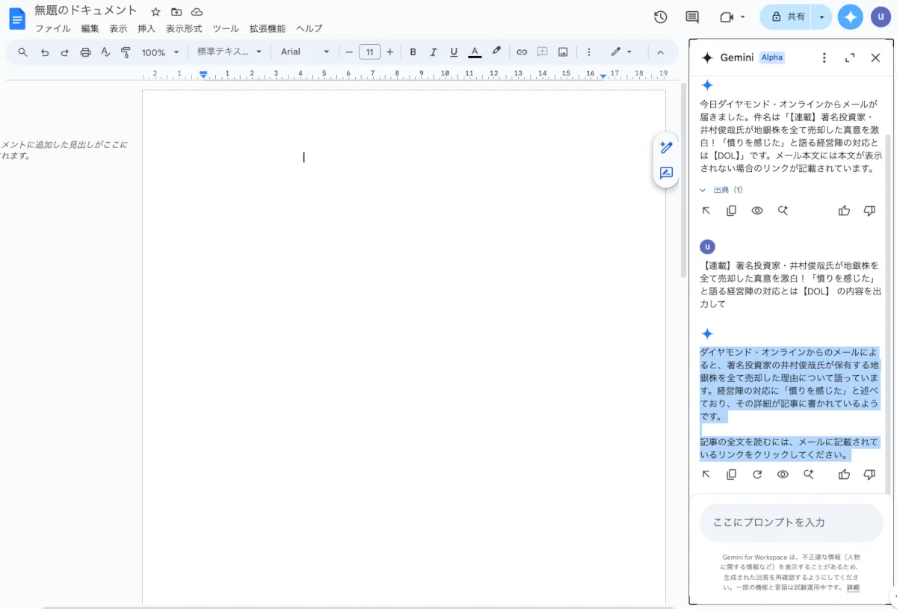The image size is (897, 609).
Task: Open share quick options dropdown arrow
Action: click(x=822, y=16)
